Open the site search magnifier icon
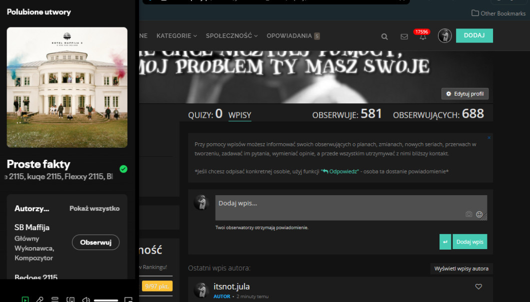 (384, 36)
